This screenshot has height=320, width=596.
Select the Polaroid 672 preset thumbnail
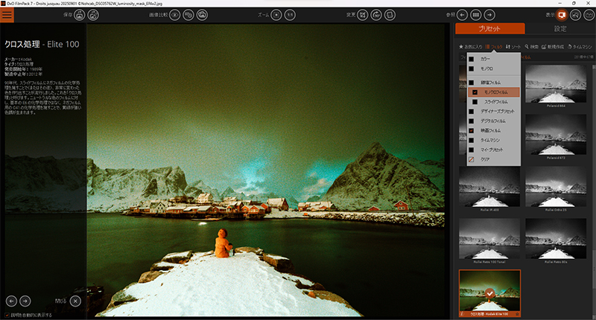(556, 135)
